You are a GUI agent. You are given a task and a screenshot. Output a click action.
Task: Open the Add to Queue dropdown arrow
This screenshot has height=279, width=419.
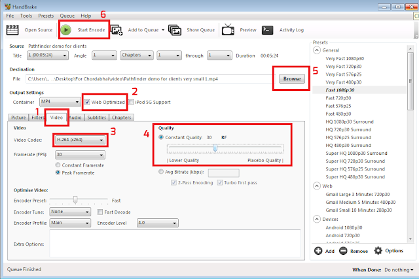coord(163,30)
